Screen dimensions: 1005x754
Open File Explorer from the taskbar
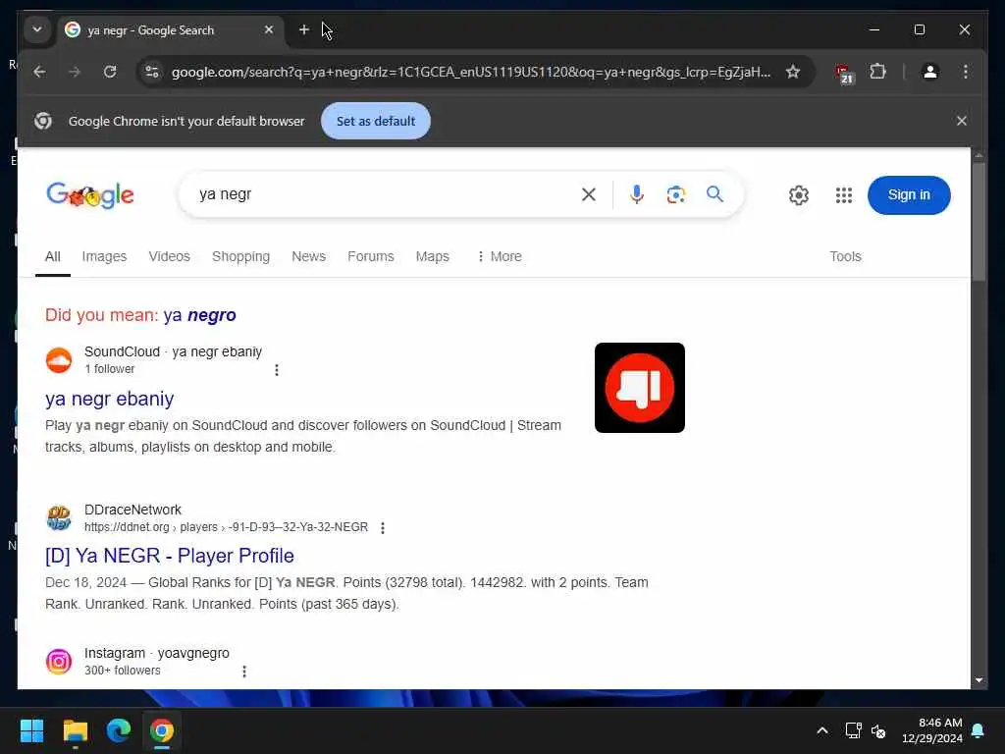[75, 730]
